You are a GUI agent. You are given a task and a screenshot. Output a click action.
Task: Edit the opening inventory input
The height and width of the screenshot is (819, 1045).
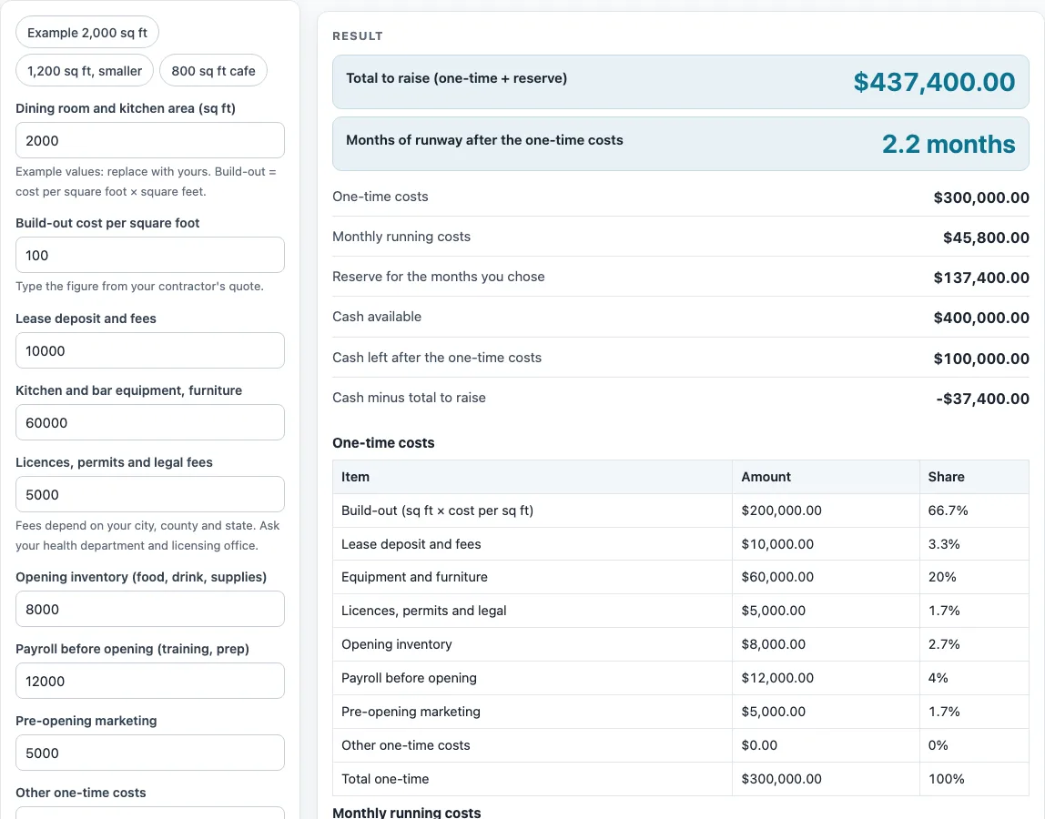point(150,609)
